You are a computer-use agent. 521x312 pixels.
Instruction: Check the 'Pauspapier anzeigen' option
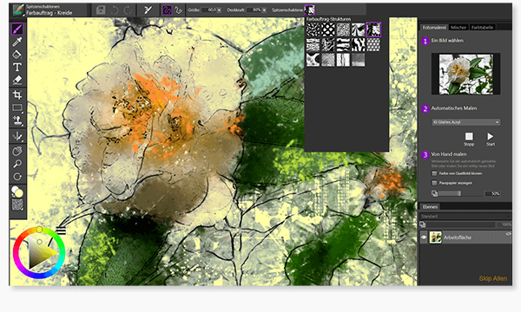434,183
